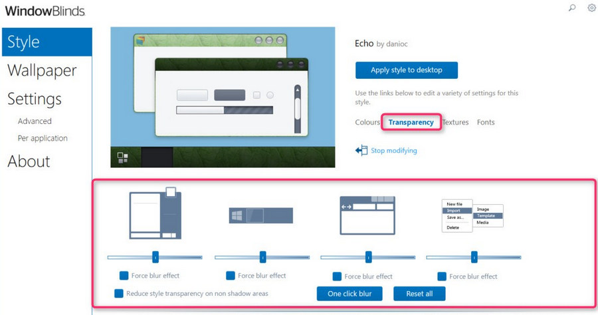The height and width of the screenshot is (315, 598).
Task: Enable Force blur effect for window frames
Action: click(x=124, y=275)
